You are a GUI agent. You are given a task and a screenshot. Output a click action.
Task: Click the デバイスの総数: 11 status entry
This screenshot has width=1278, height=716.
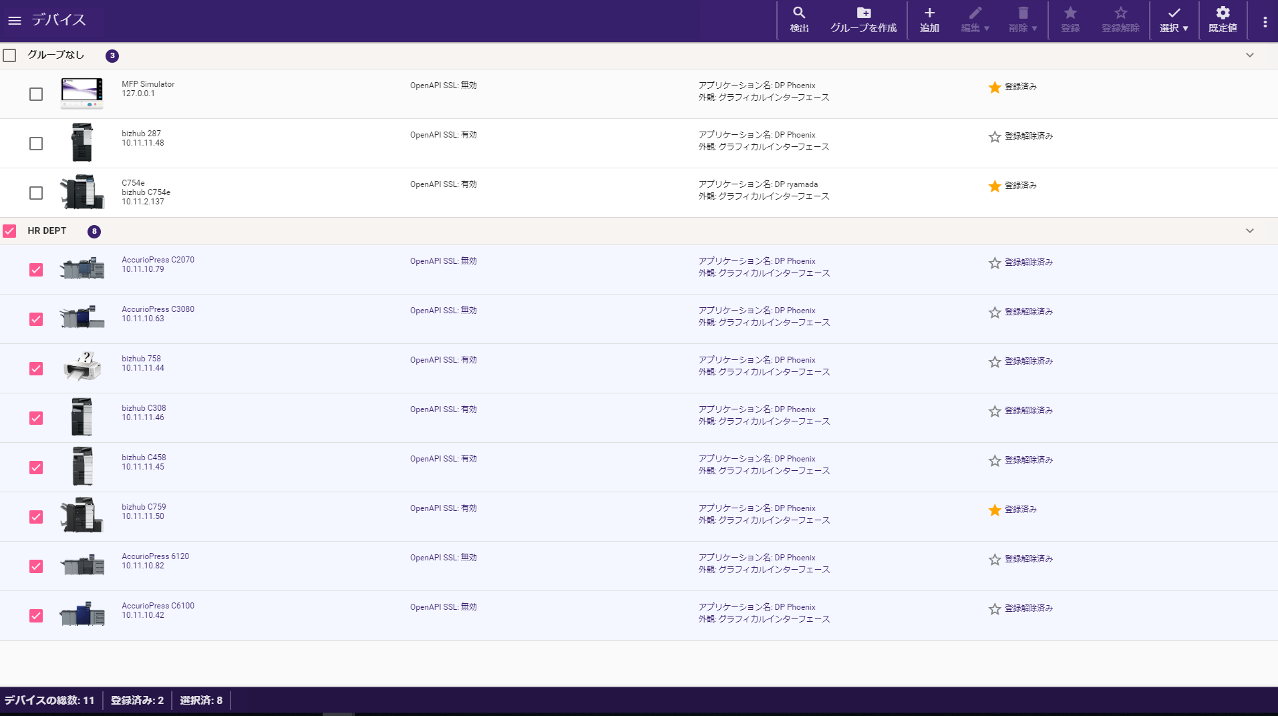pyautogui.click(x=49, y=701)
